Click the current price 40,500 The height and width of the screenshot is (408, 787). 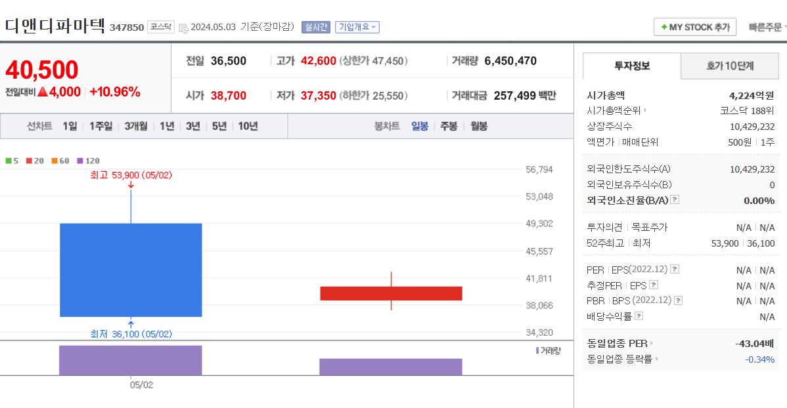[41, 70]
